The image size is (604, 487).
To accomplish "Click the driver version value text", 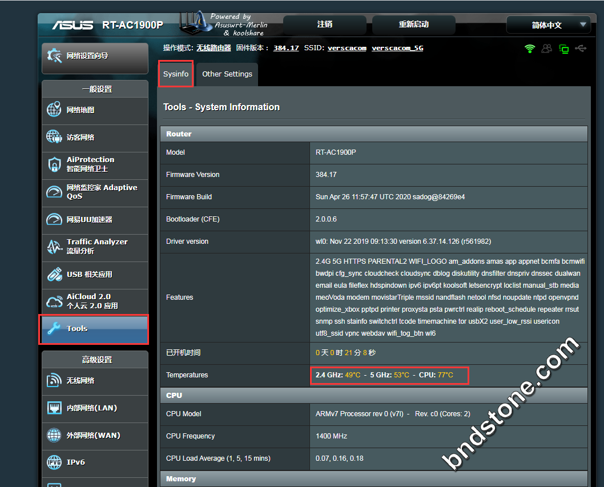I will pos(403,242).
